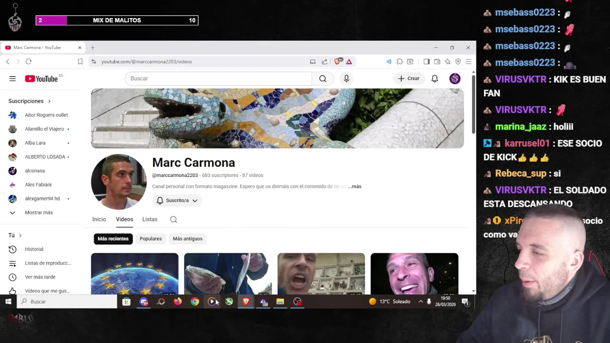The image size is (610, 343).
Task: Share this page from address bar
Action: (x=325, y=61)
